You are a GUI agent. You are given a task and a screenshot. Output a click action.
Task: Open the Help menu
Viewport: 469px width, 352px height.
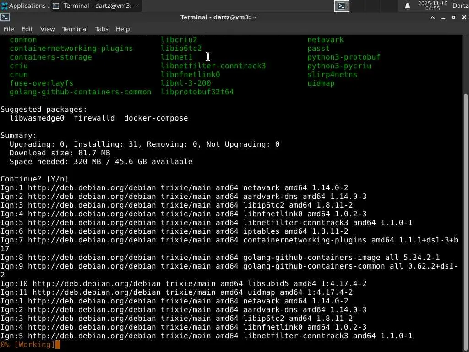tap(122, 29)
